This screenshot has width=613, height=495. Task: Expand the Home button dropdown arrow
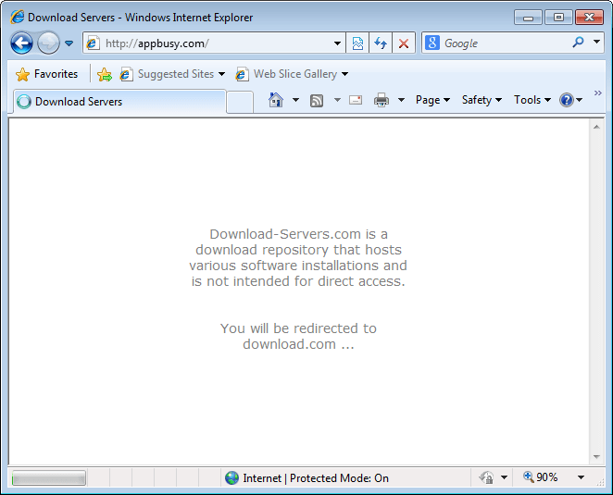[x=296, y=100]
